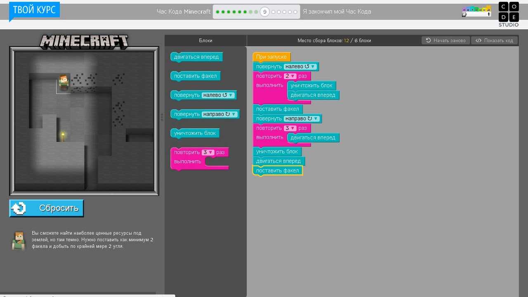Select уничтожить блок inside the 2-times loop
This screenshot has height=297, width=528.
311,85
